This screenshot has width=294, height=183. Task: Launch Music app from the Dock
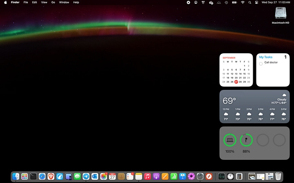coord(147,176)
